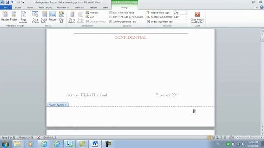The height and width of the screenshot is (148, 264).
Task: Open Quick Parts menu
Action: click(44, 17)
